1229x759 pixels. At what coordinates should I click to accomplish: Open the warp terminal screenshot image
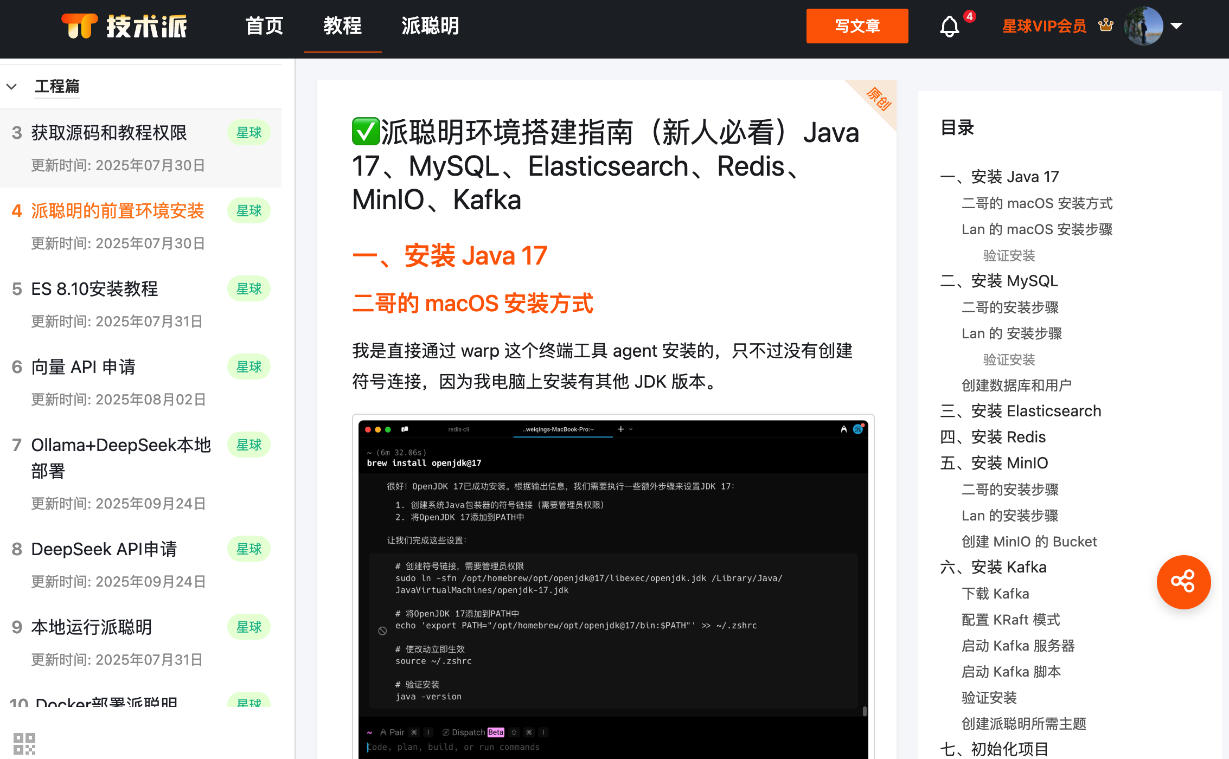(x=613, y=586)
